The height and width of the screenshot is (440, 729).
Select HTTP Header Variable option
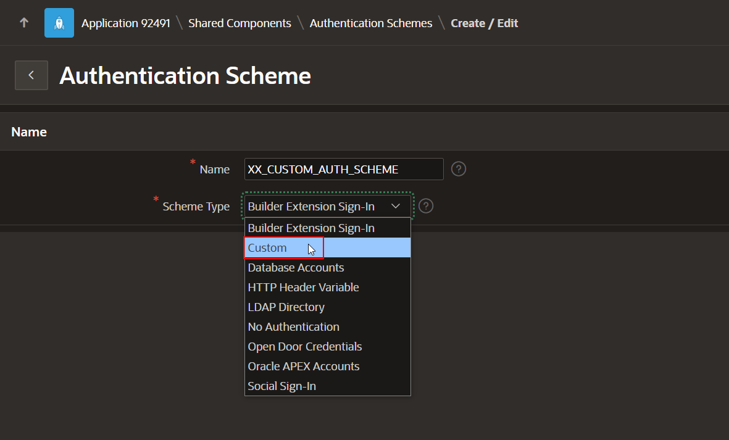pos(327,287)
